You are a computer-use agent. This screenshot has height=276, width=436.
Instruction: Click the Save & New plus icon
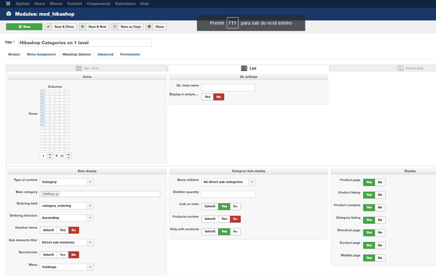[x=82, y=27]
